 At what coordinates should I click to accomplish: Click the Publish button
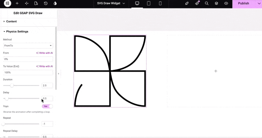(243, 3)
